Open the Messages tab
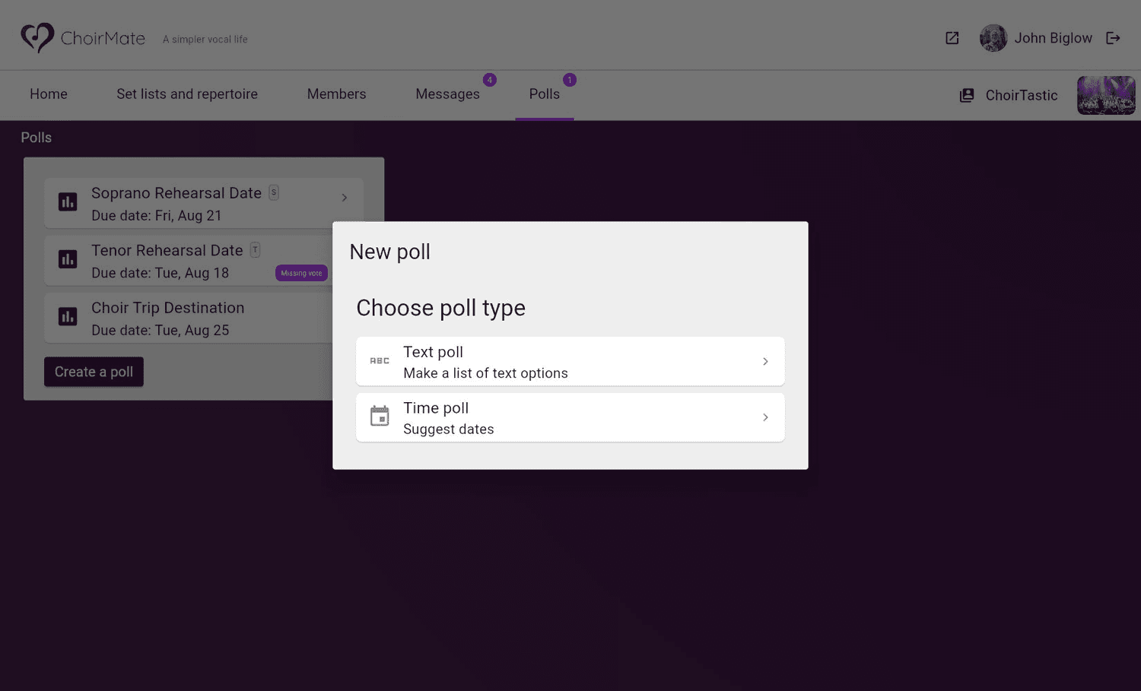This screenshot has height=691, width=1141. [x=447, y=94]
